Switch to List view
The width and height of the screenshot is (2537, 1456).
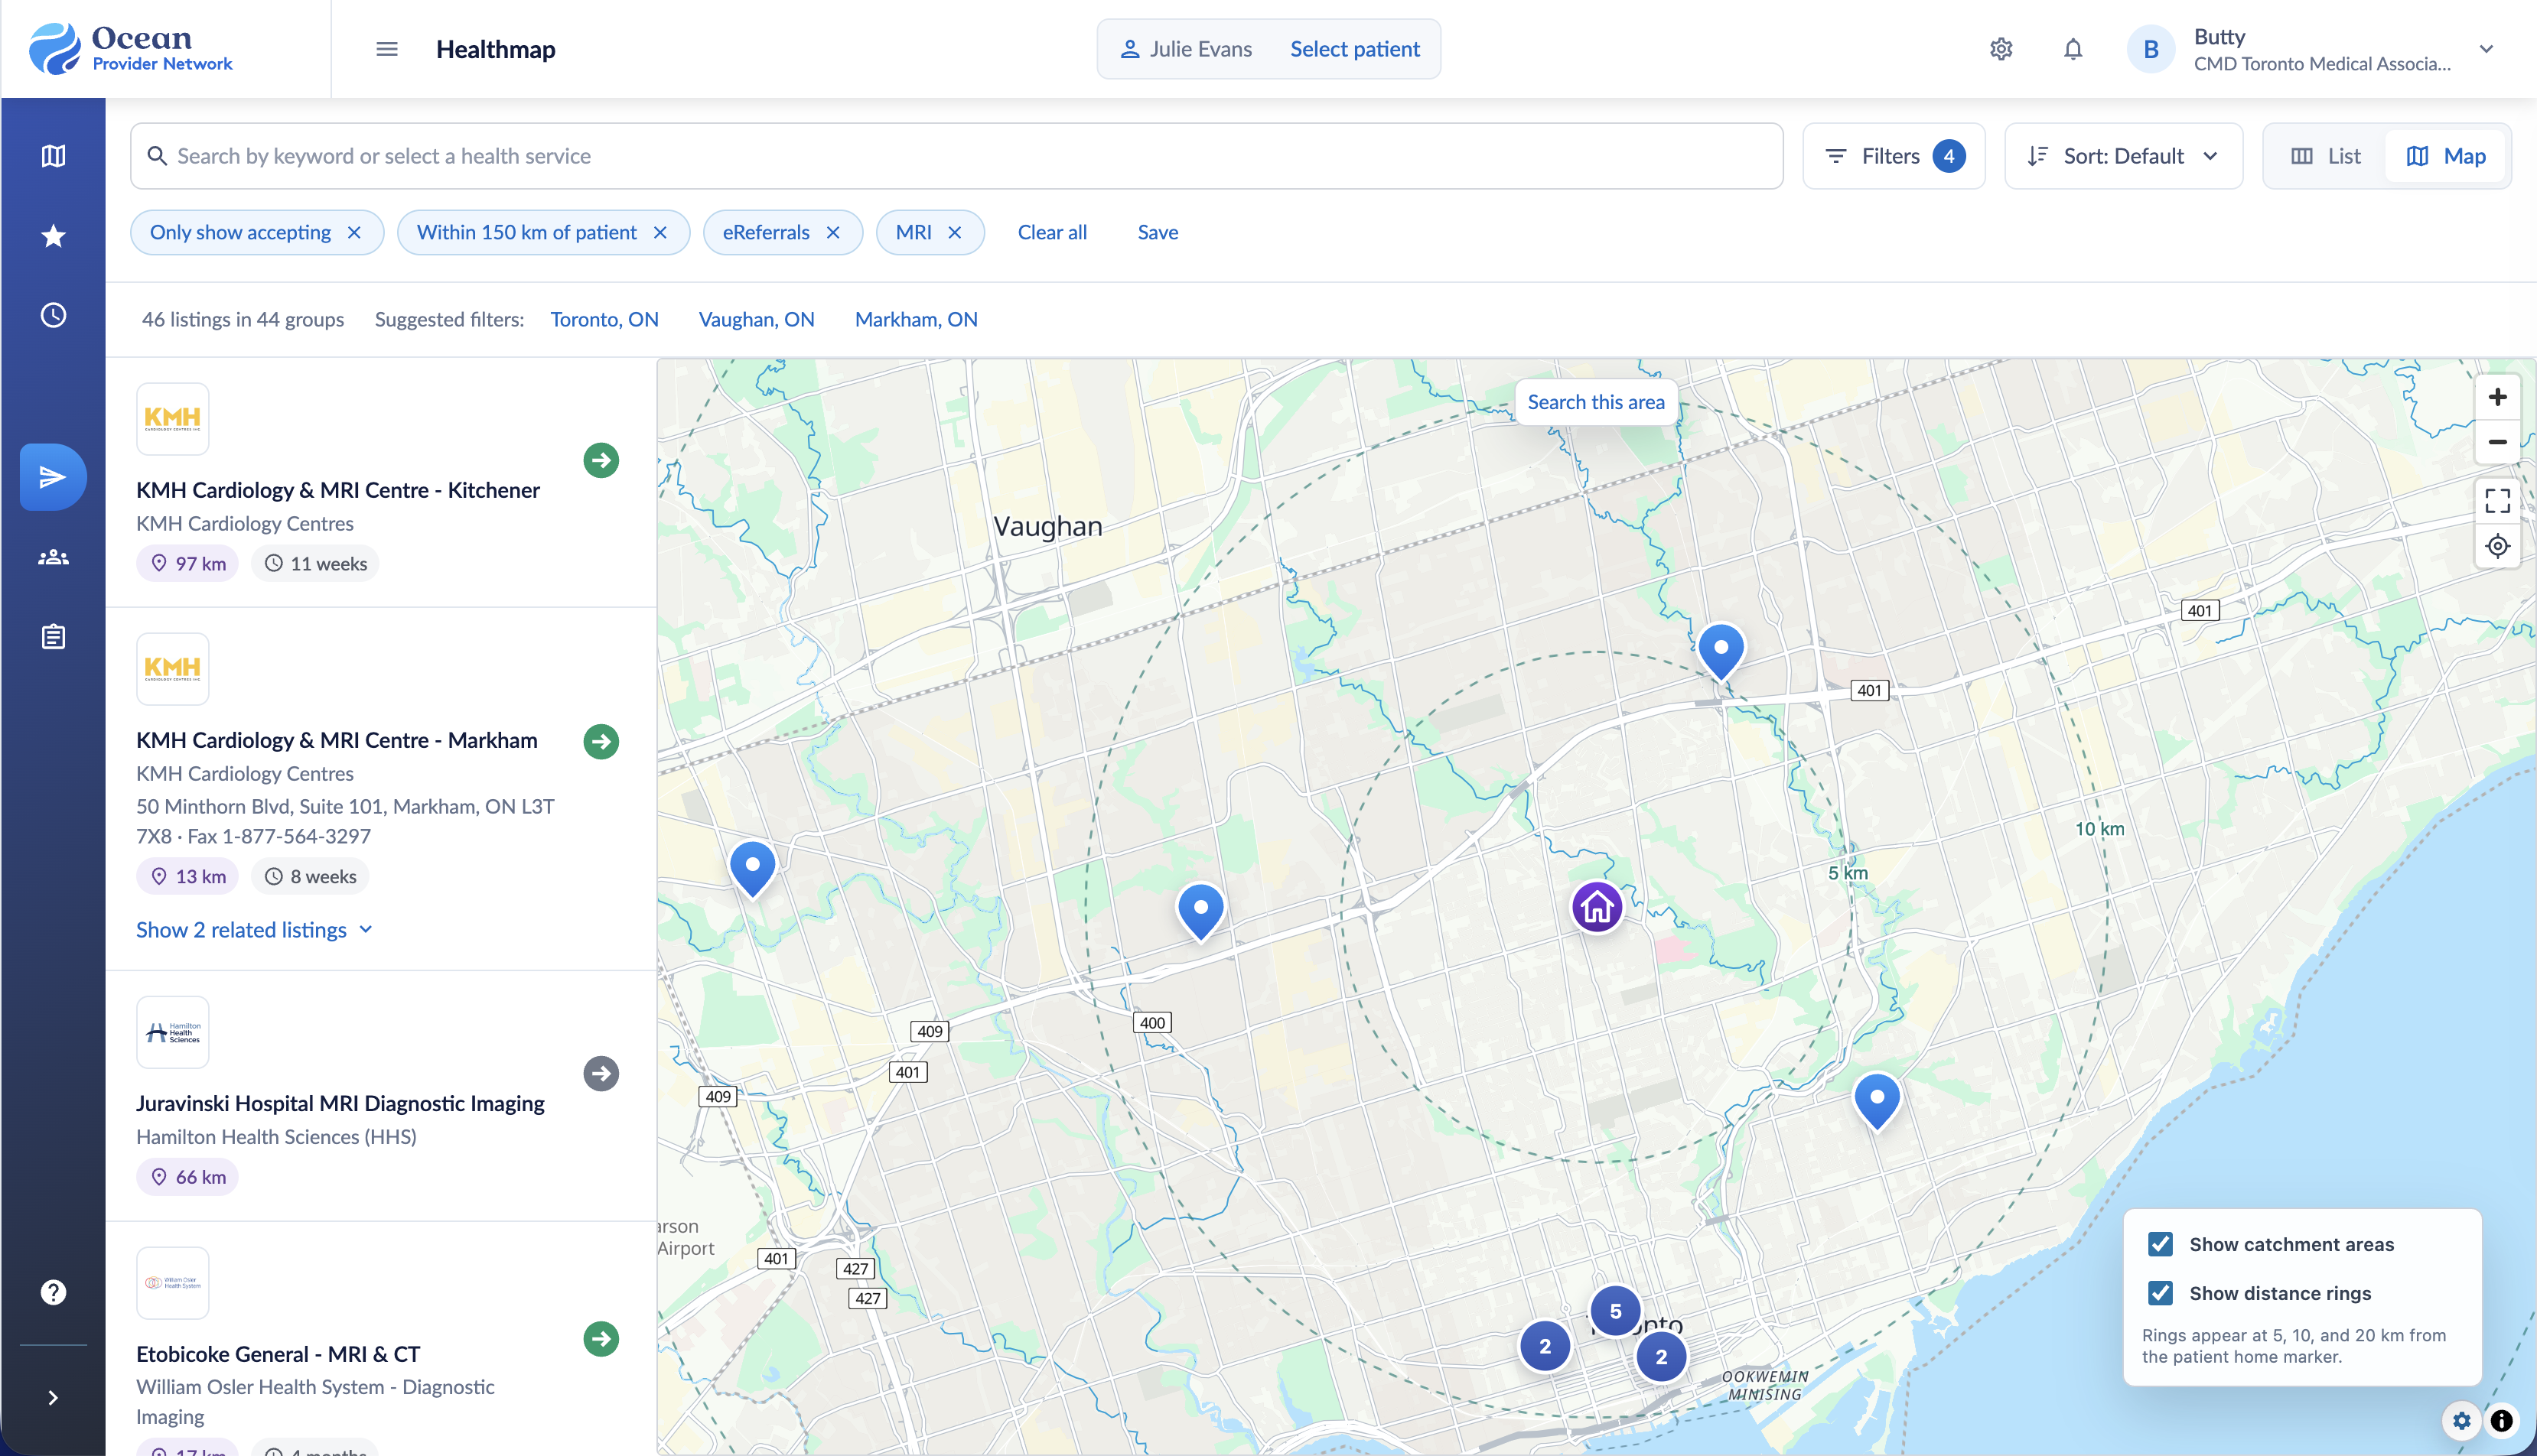(2325, 156)
